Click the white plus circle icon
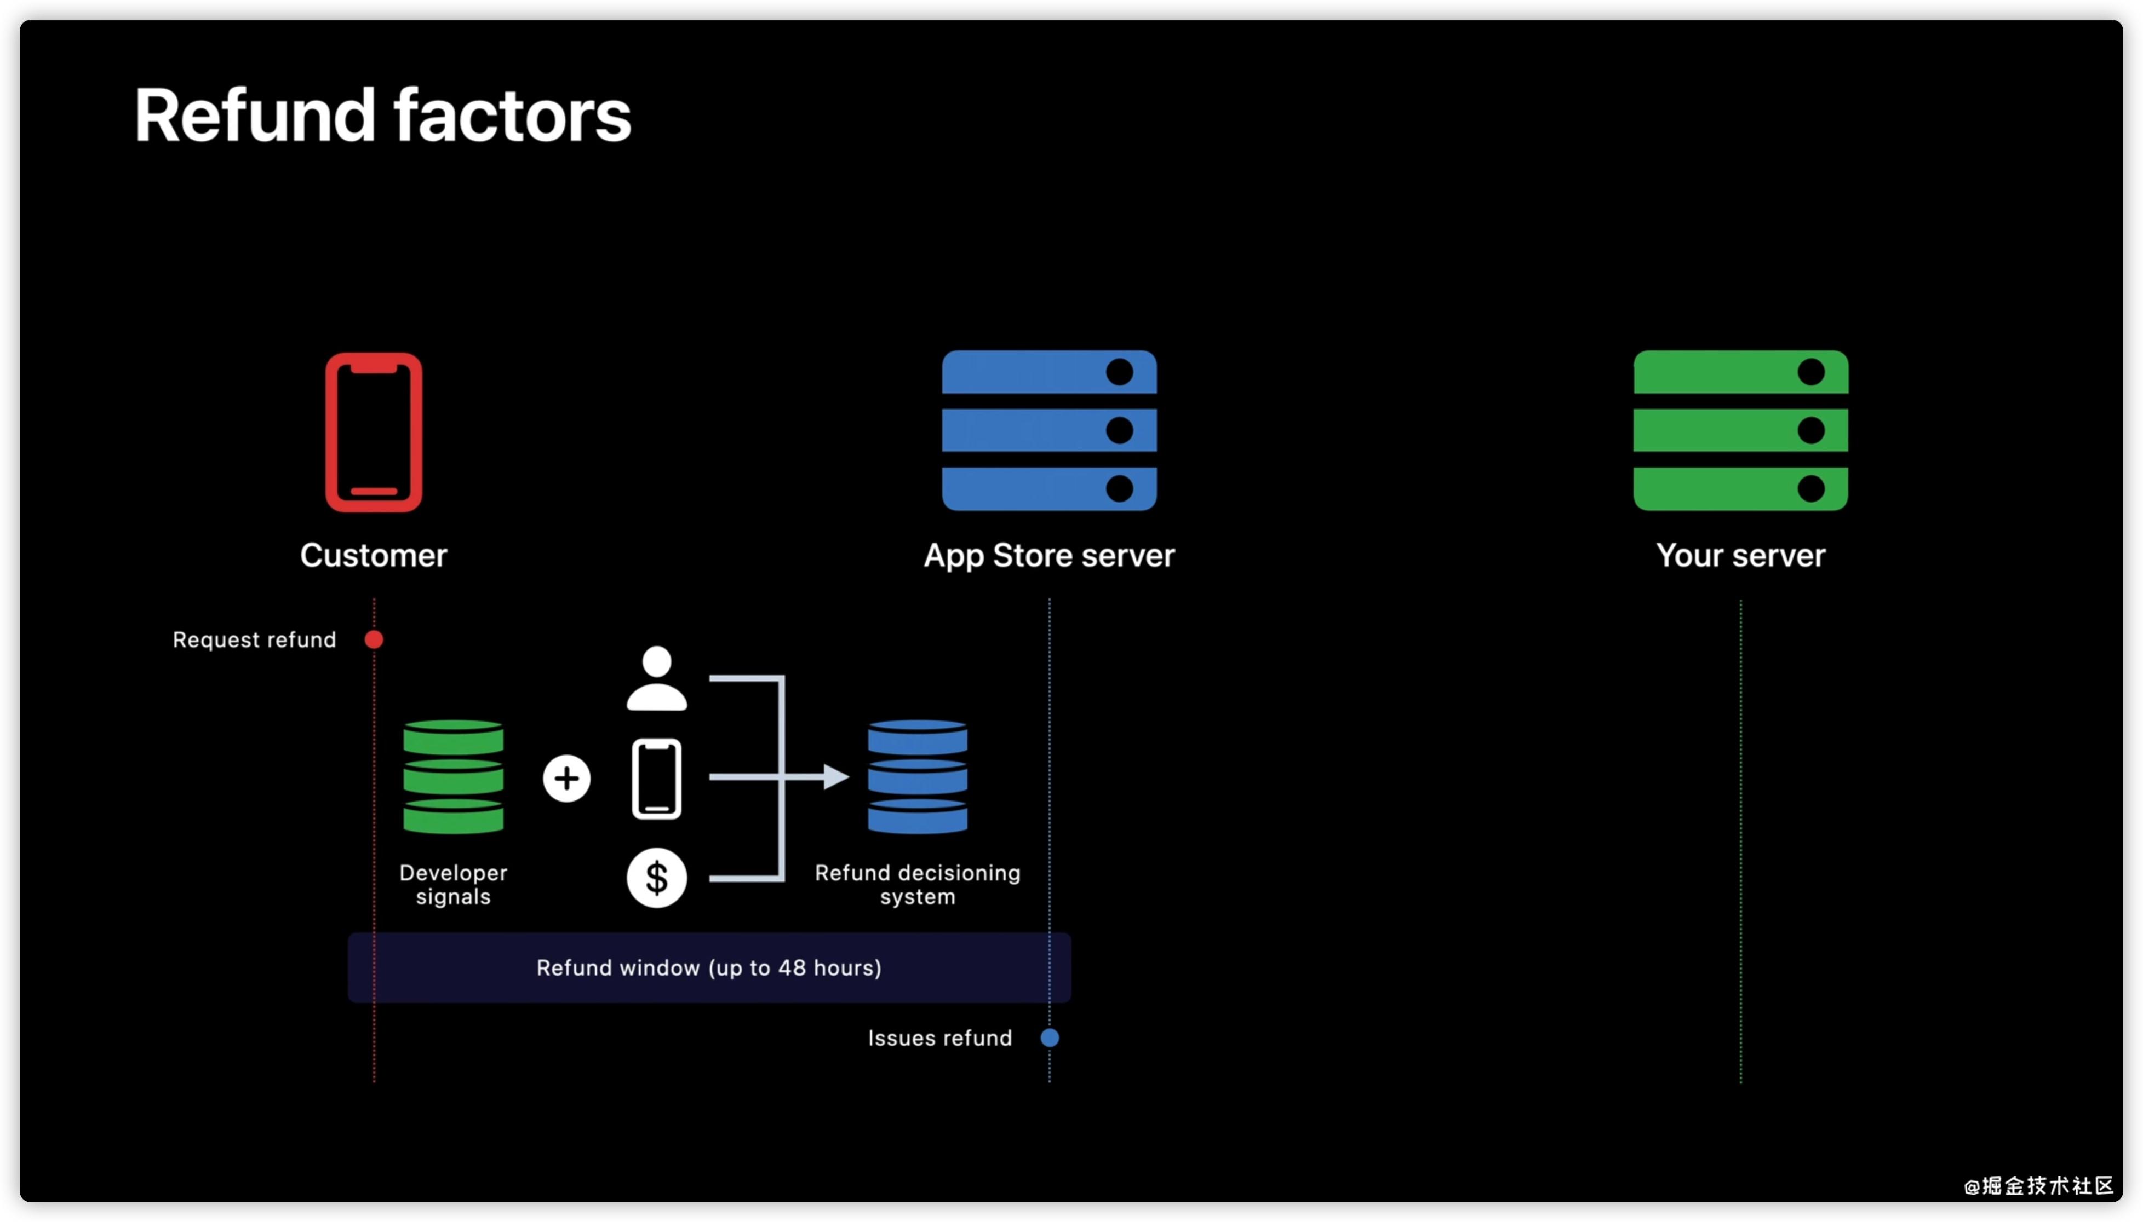Viewport: 2143px width, 1222px height. (x=567, y=778)
